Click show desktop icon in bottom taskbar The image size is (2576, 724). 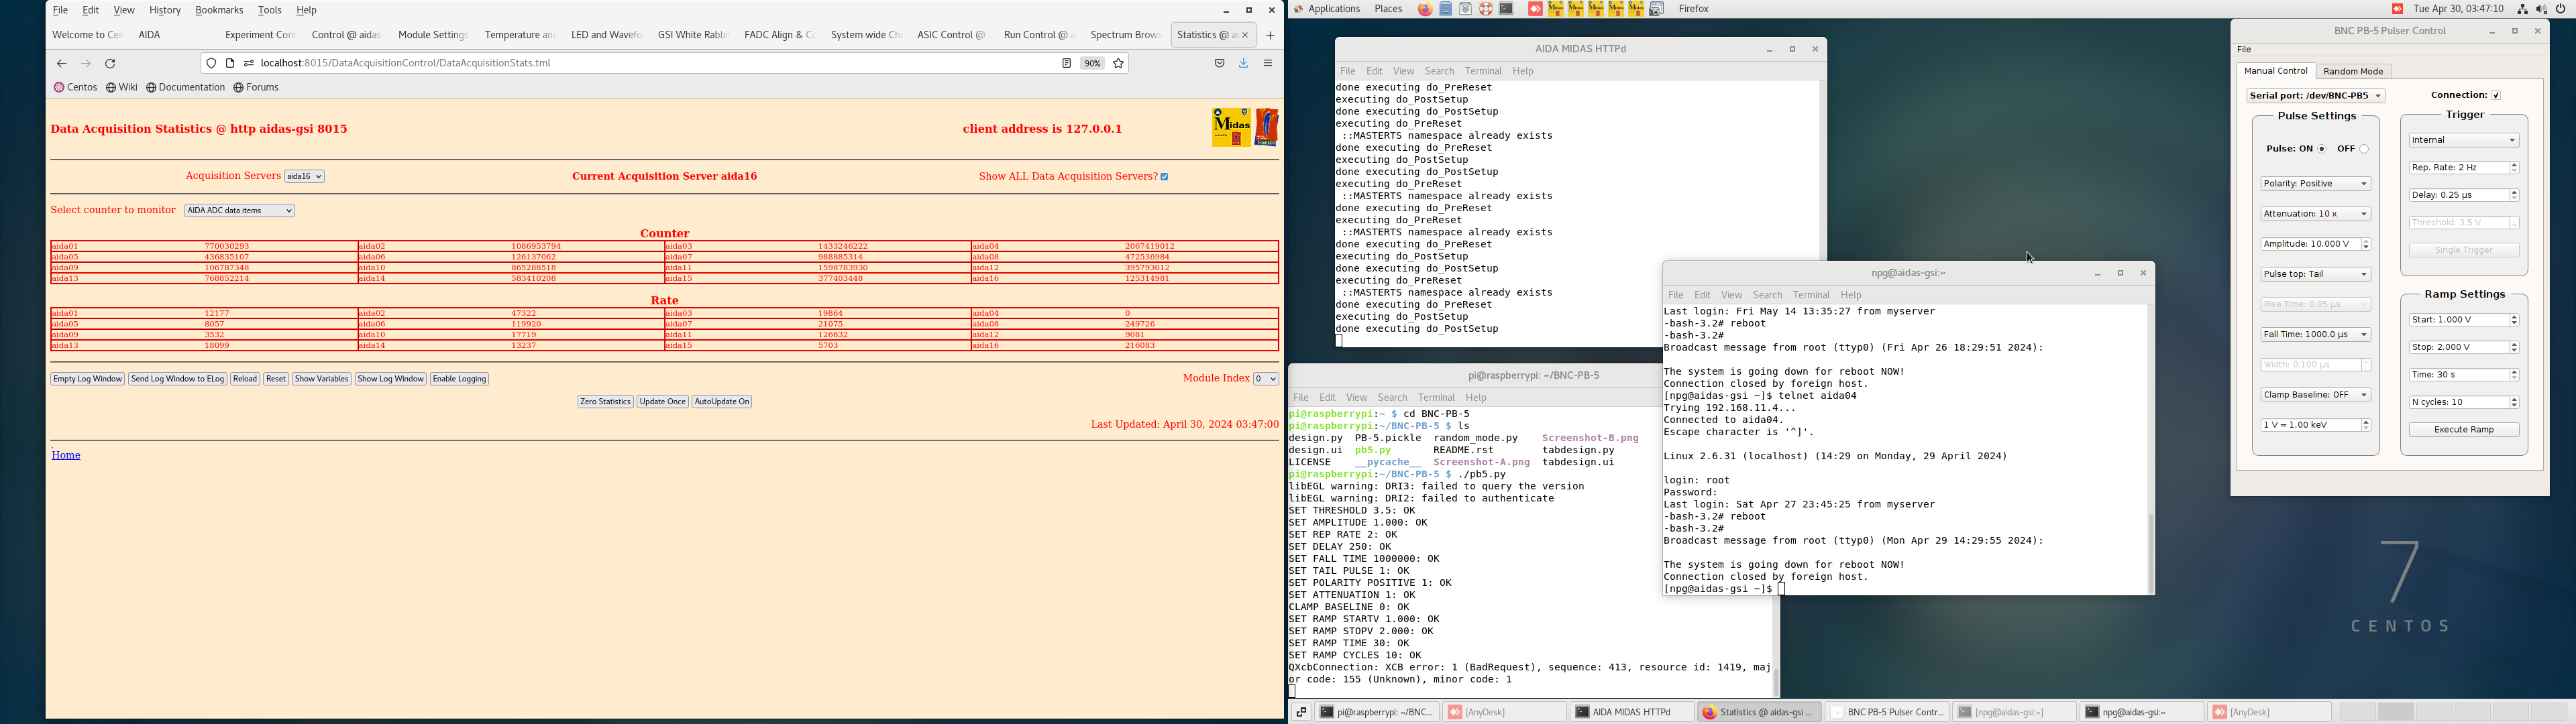[1300, 712]
